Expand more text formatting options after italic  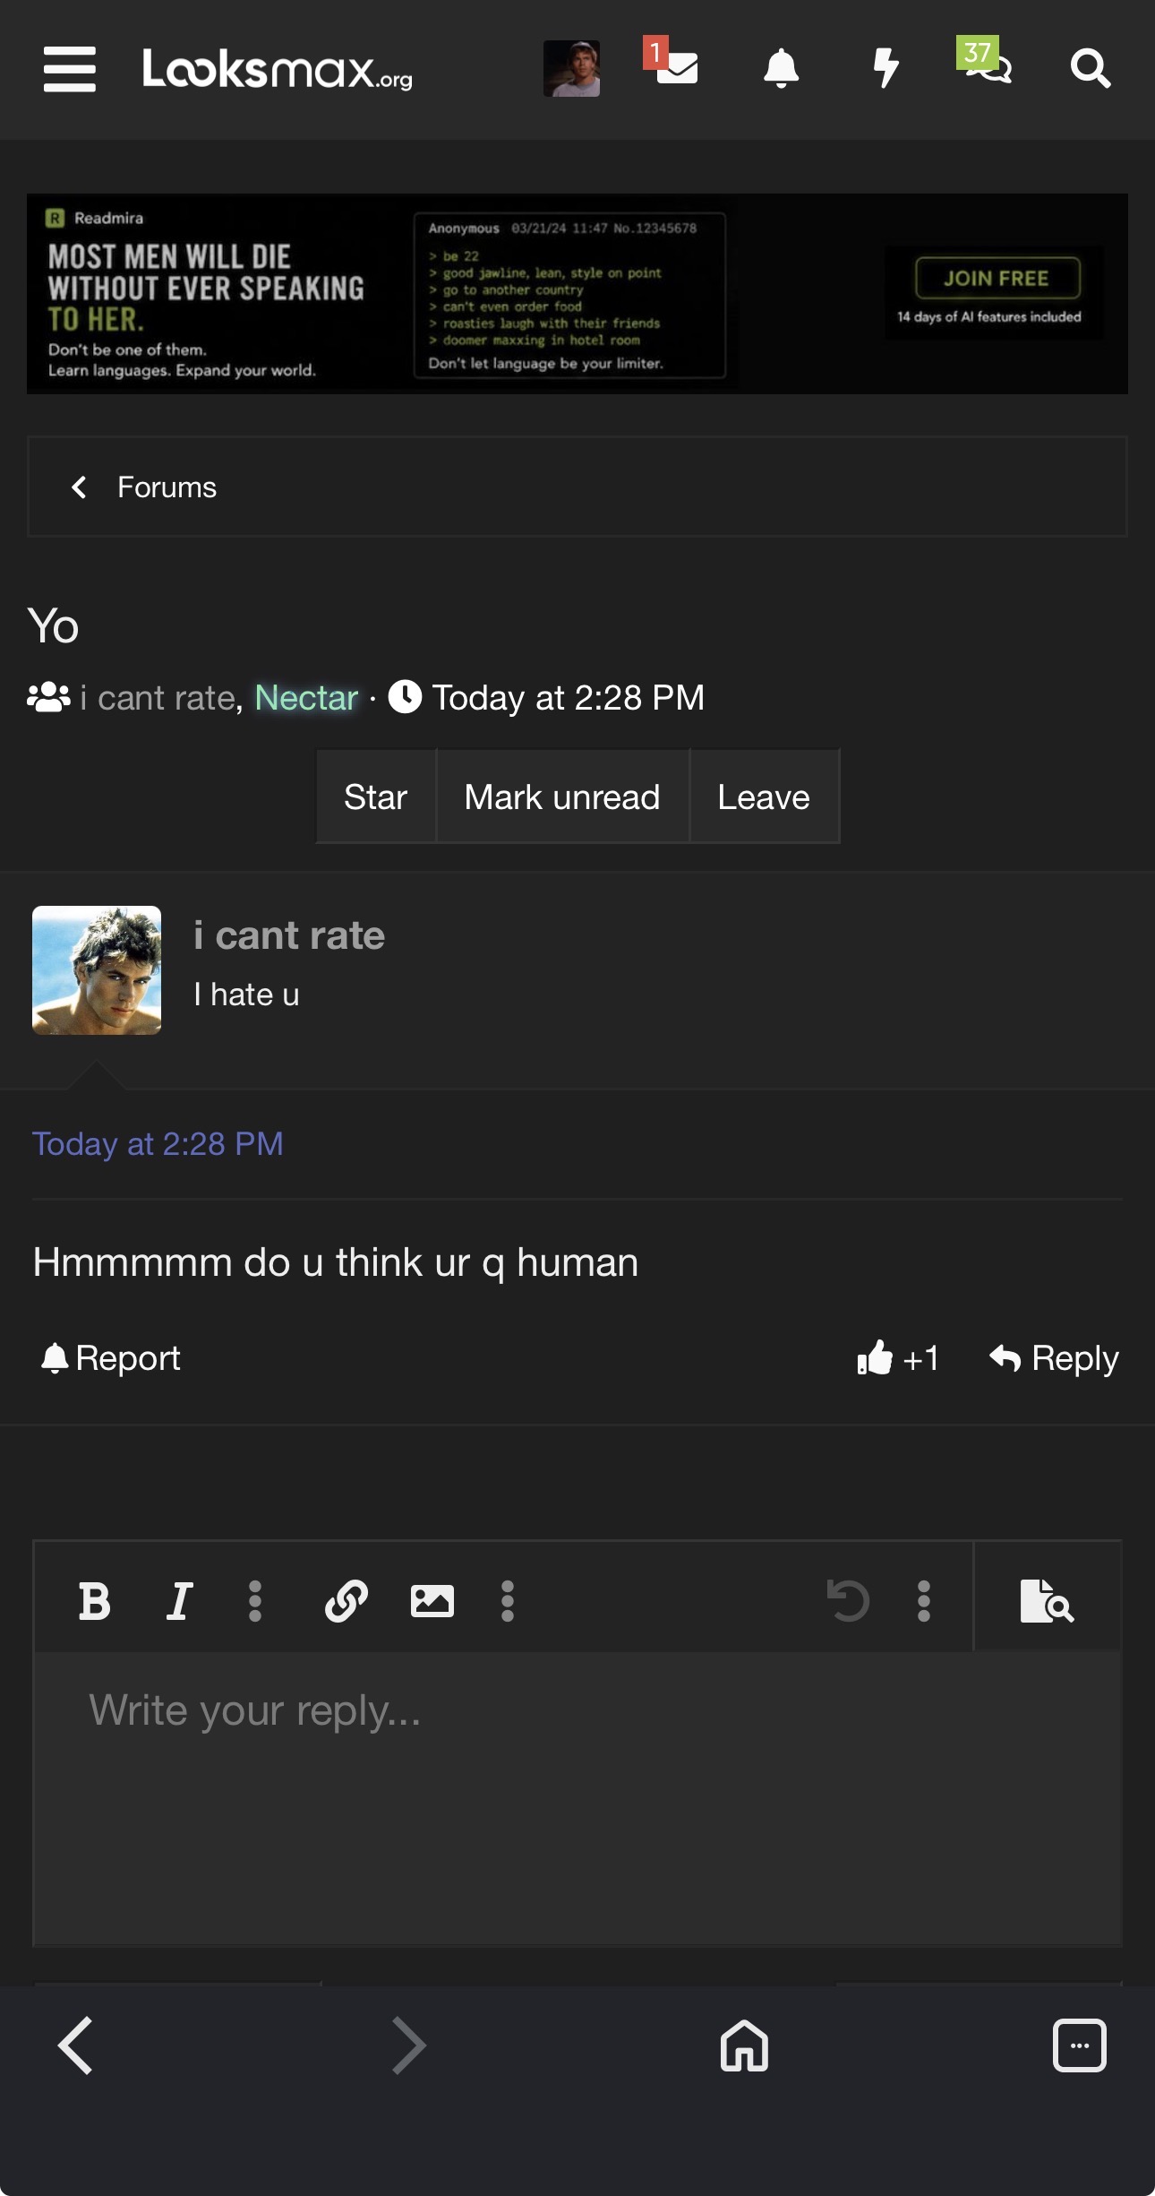click(x=255, y=1600)
